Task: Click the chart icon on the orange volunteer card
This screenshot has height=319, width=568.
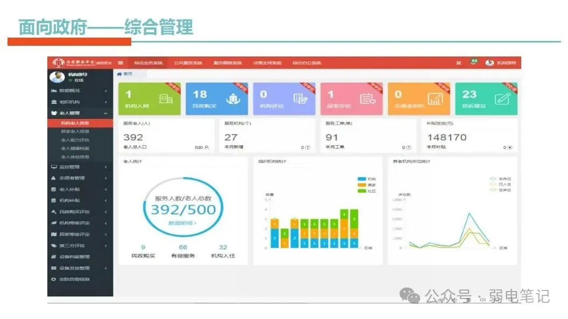Action: pos(435,99)
